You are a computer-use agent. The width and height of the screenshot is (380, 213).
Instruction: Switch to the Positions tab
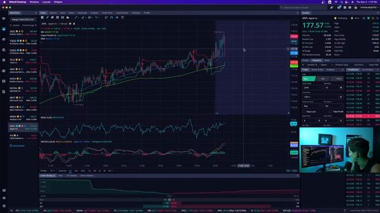316,60
